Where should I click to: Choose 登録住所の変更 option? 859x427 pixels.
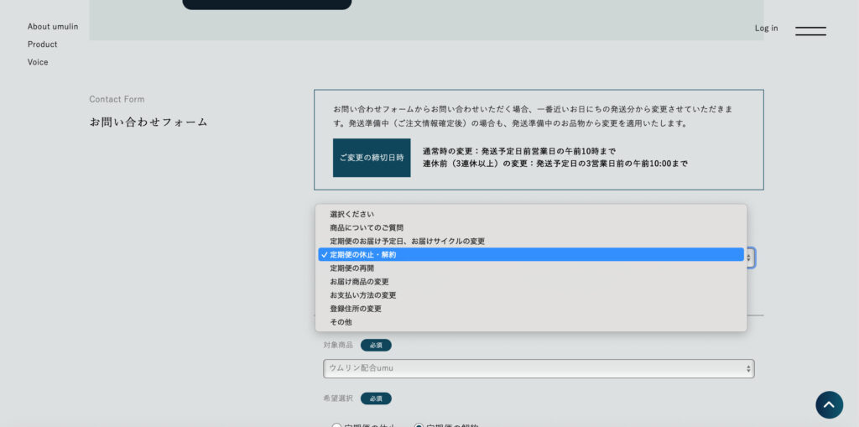[x=531, y=309]
